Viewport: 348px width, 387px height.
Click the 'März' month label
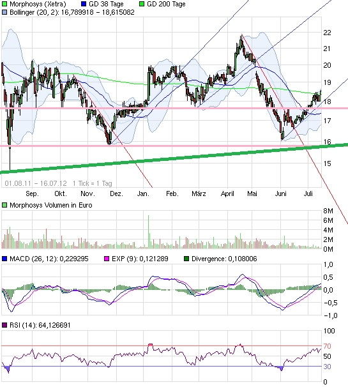pos(199,193)
